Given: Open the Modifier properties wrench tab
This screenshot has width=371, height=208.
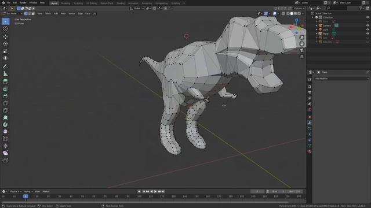Looking at the screenshot, I should [310, 123].
